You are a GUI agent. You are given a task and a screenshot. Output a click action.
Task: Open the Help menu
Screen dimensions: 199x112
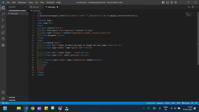pyautogui.click(x=58, y=2)
